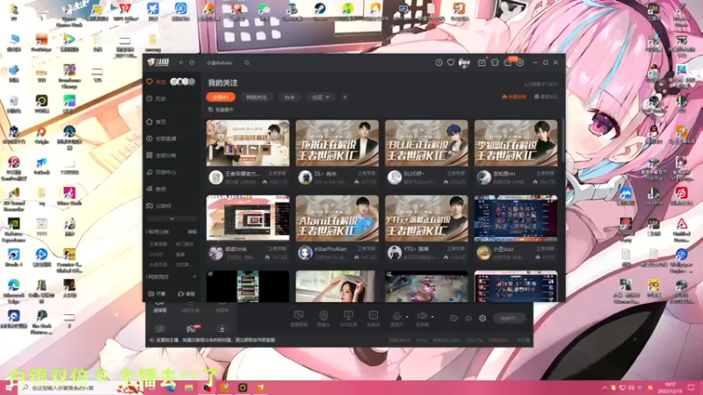
Task: Open the Alan正在解说 stream thumbnail
Action: [337, 219]
